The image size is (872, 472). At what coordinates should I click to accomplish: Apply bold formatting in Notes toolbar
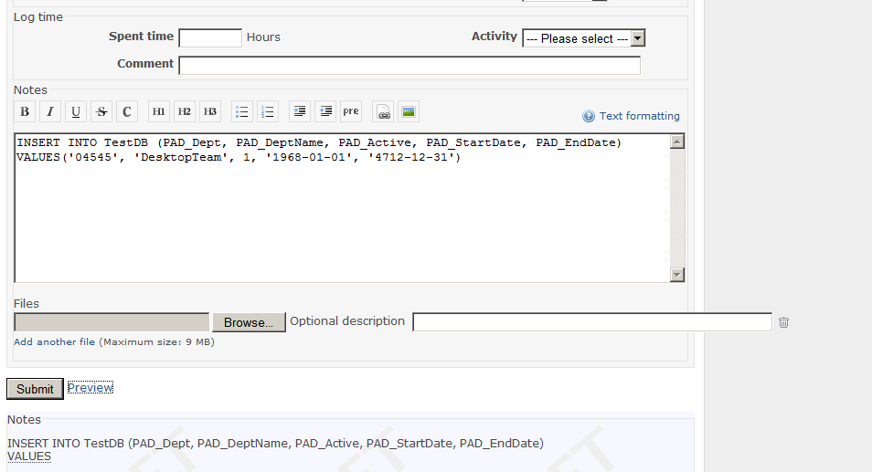[25, 111]
